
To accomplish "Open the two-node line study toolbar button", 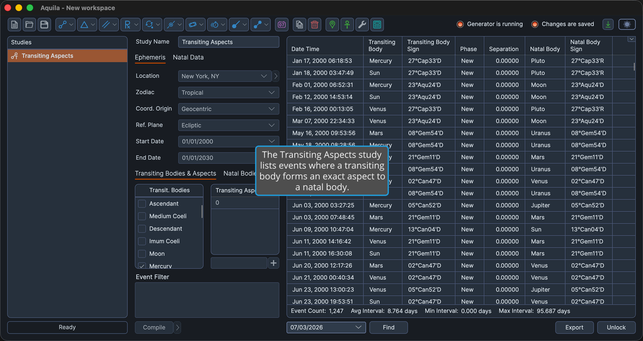I will click(261, 25).
